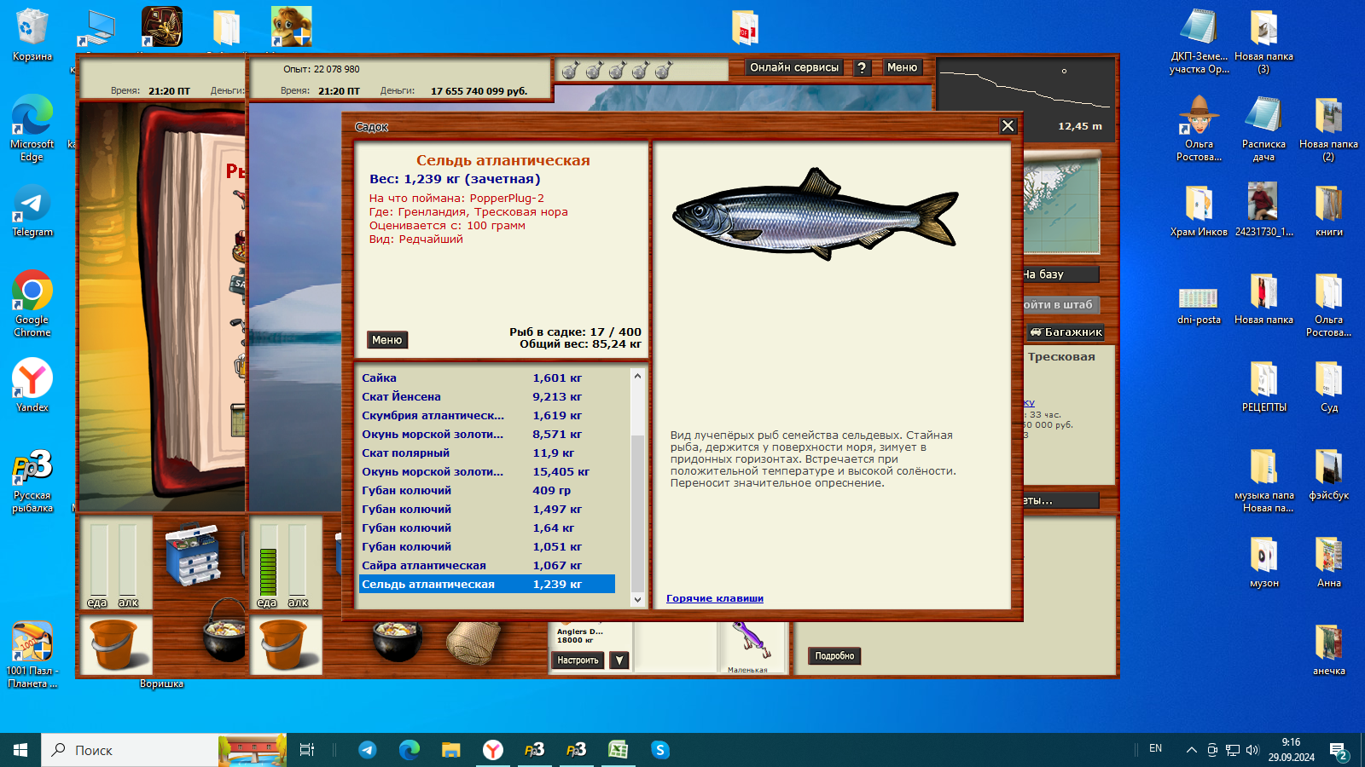Click the map thumbnail of Greenland
The height and width of the screenshot is (767, 1365).
1061,202
